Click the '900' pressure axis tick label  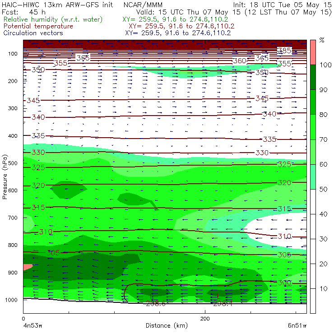13,273
